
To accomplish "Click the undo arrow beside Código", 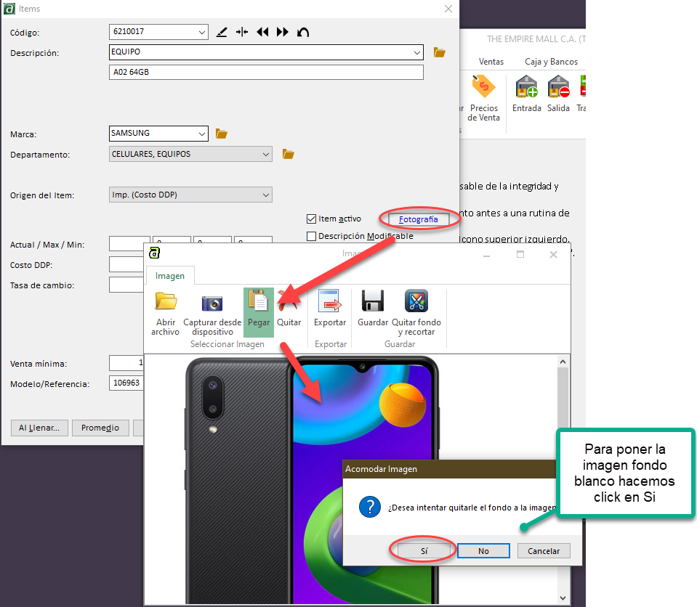I will [x=303, y=32].
